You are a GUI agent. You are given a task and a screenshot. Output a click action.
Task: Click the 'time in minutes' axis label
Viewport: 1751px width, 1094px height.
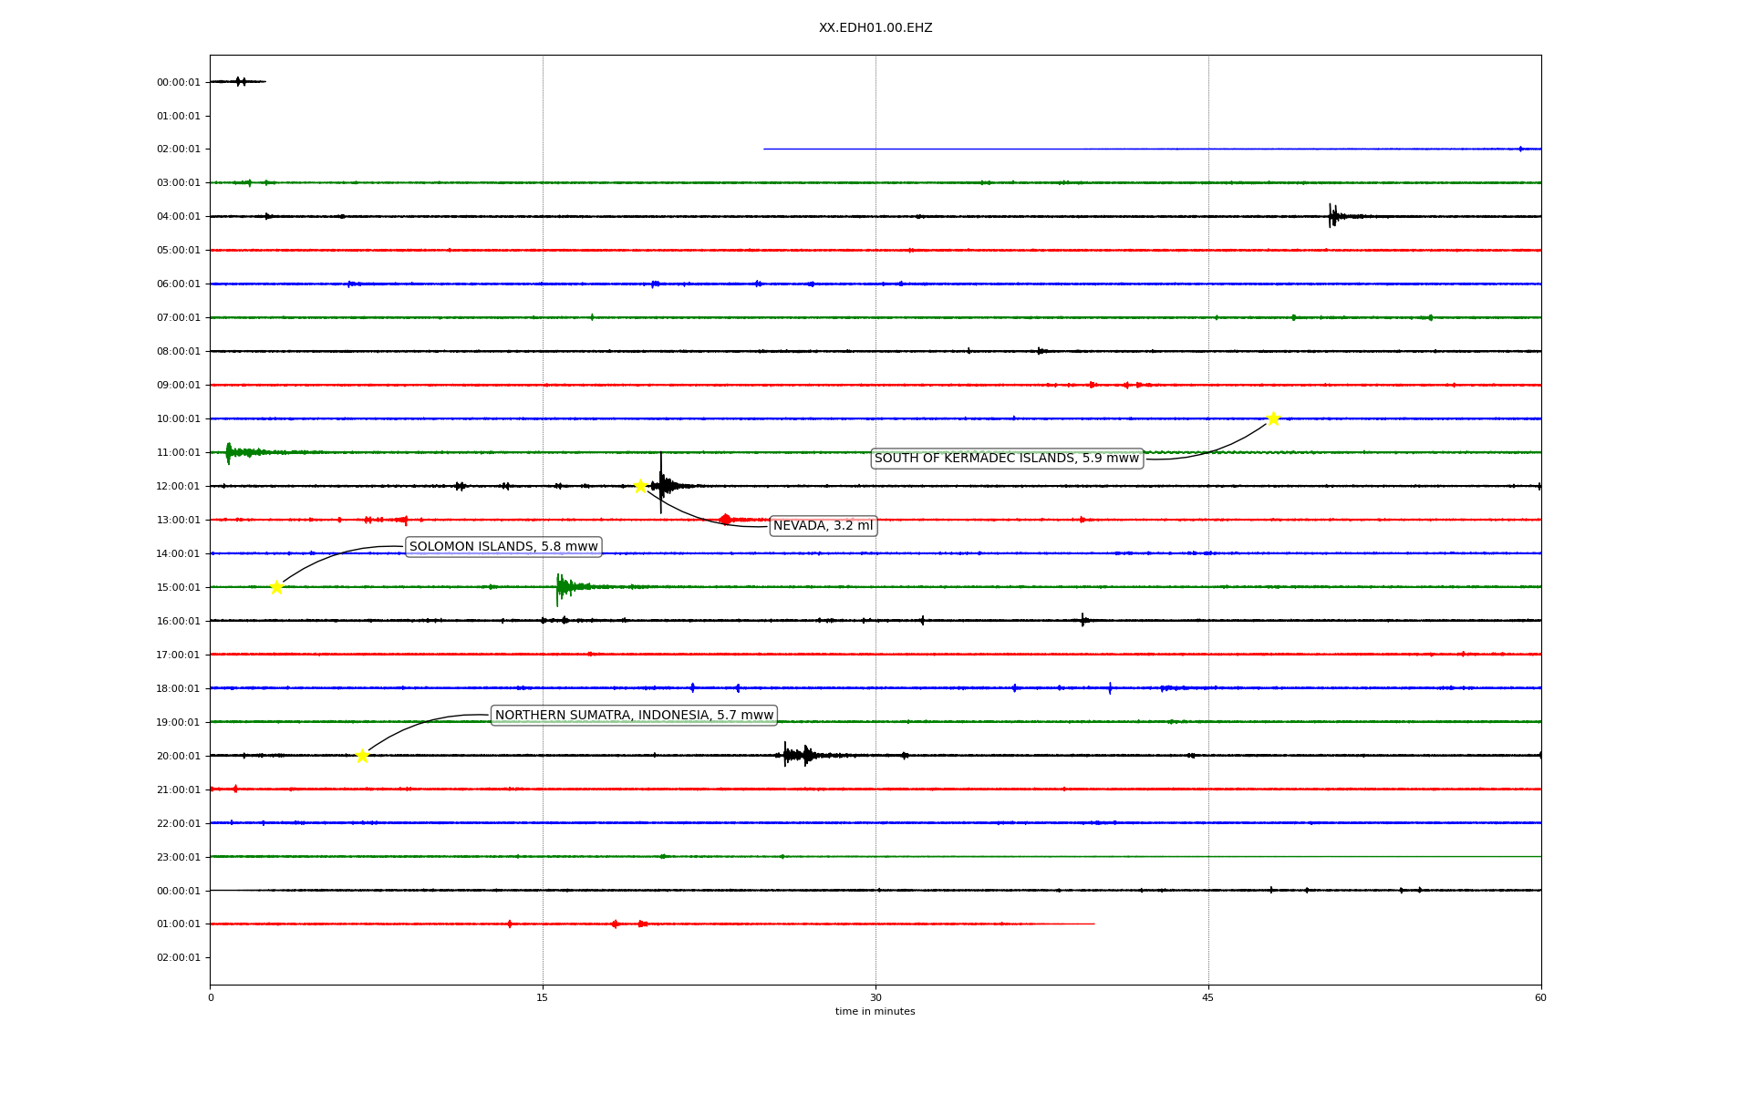click(x=875, y=1012)
